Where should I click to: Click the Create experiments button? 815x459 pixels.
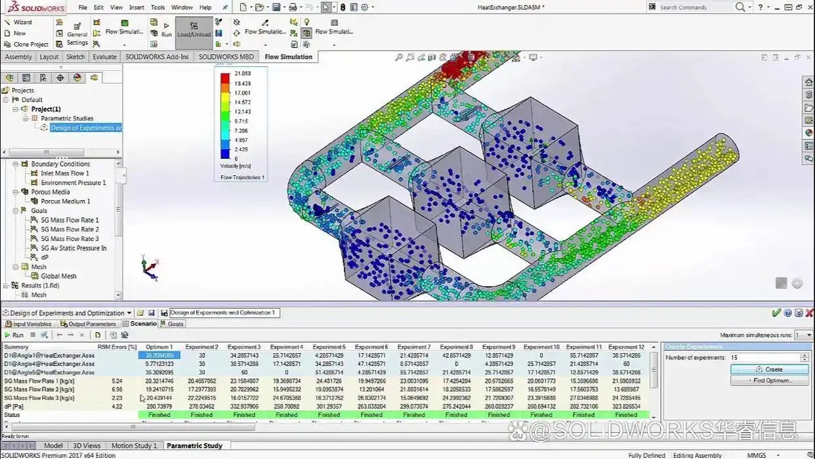pos(770,370)
